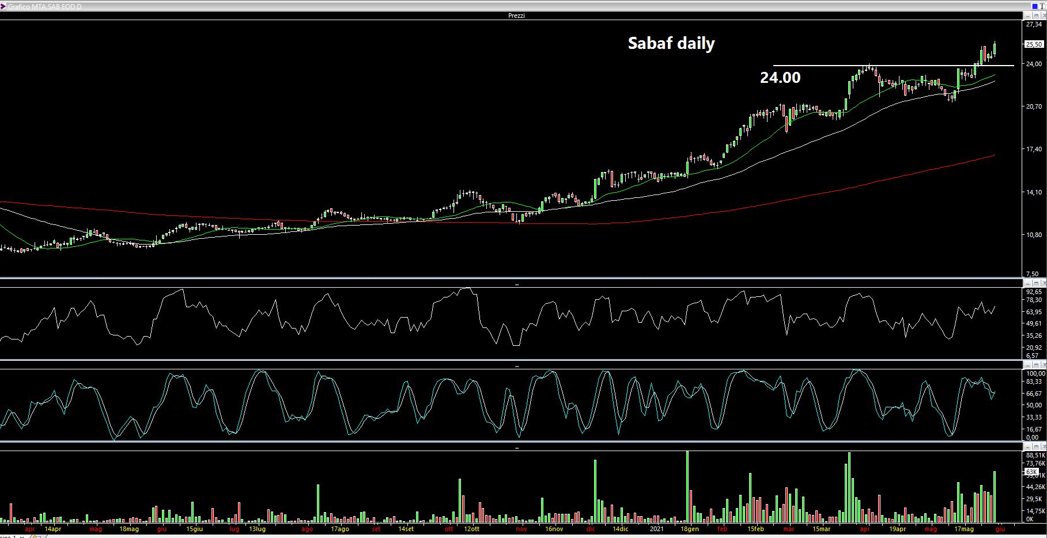Click the 15giu date label
Viewport: 1047px width, 538px height.
click(x=195, y=529)
